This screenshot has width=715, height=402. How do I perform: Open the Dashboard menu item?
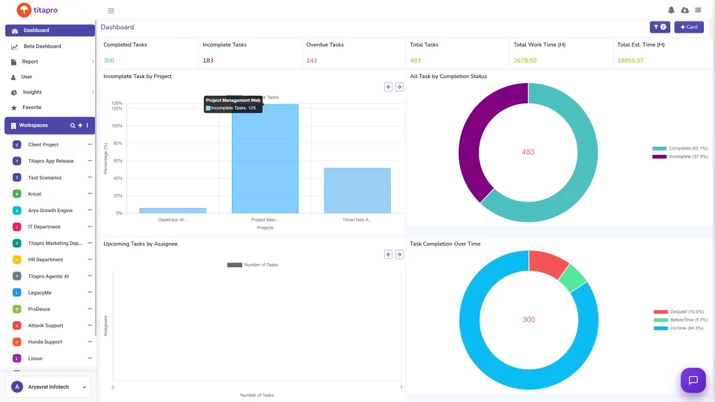coord(50,31)
